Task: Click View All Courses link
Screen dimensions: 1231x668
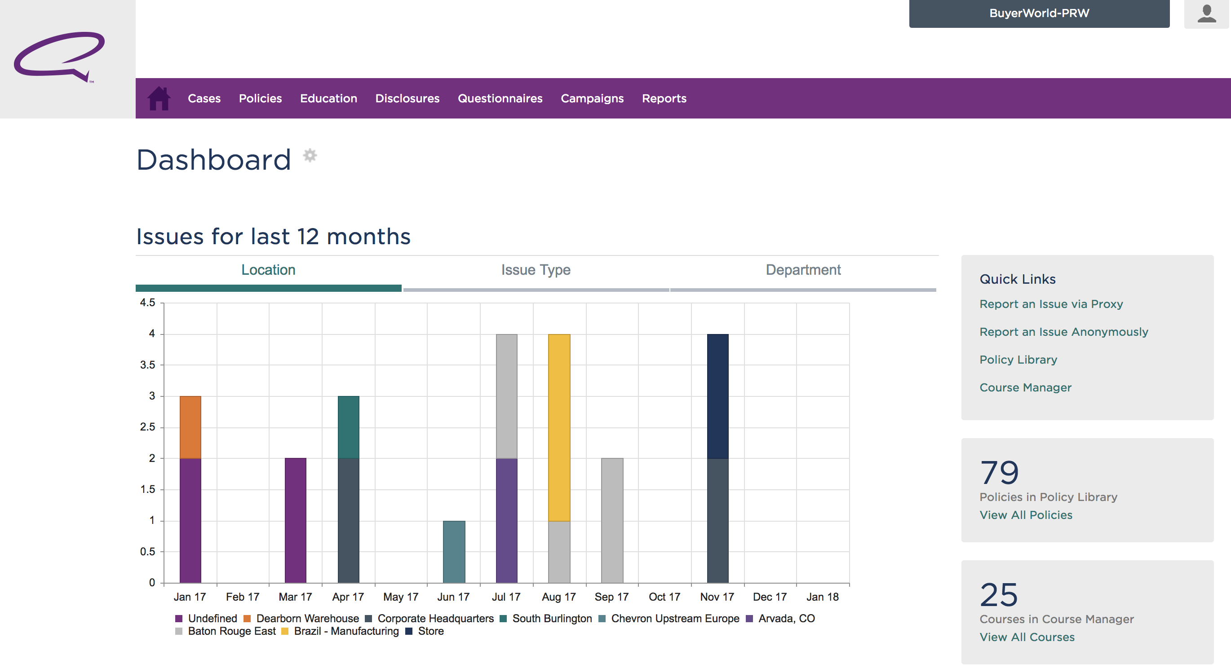Action: point(1027,637)
